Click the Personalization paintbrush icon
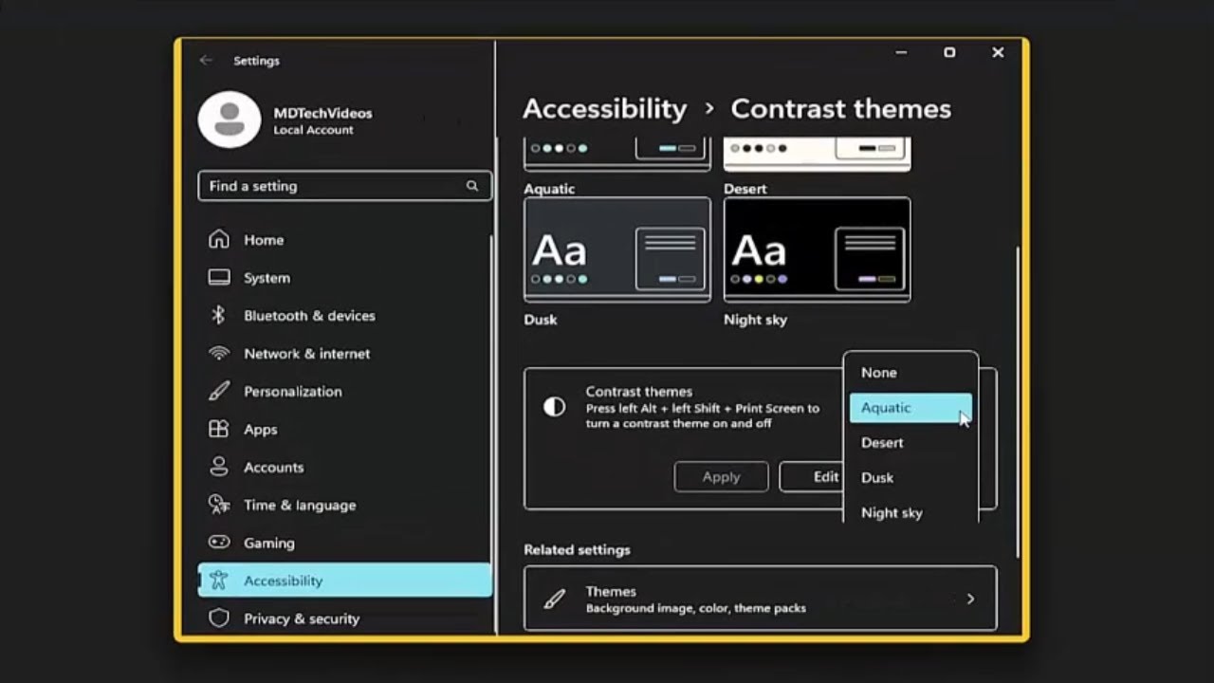This screenshot has width=1214, height=683. coord(219,391)
